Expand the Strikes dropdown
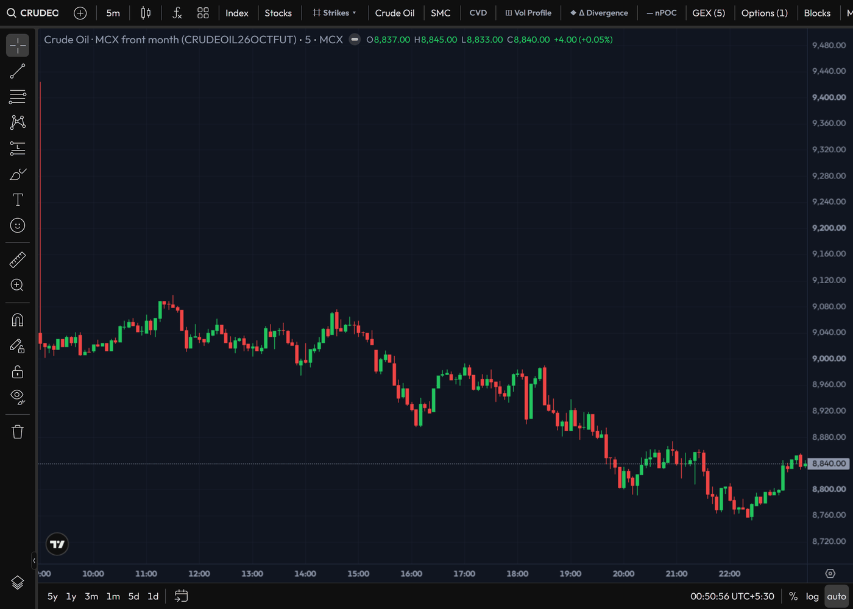853x609 pixels. (334, 13)
